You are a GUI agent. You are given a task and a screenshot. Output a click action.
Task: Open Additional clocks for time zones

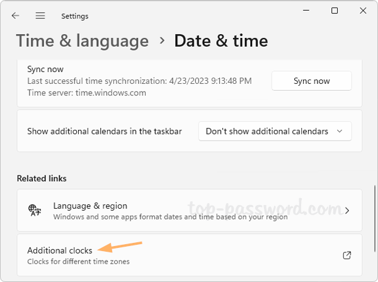click(60, 250)
